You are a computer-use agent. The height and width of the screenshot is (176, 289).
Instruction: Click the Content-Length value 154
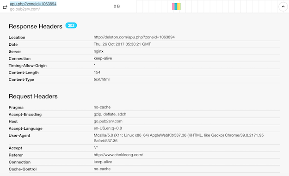[x=97, y=73]
